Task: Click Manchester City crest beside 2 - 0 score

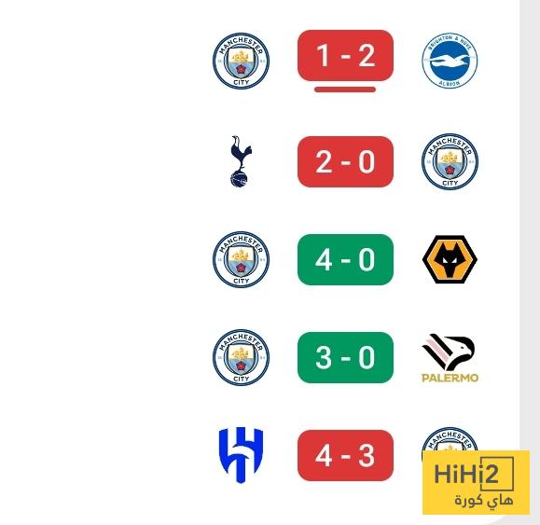Action: [x=450, y=161]
